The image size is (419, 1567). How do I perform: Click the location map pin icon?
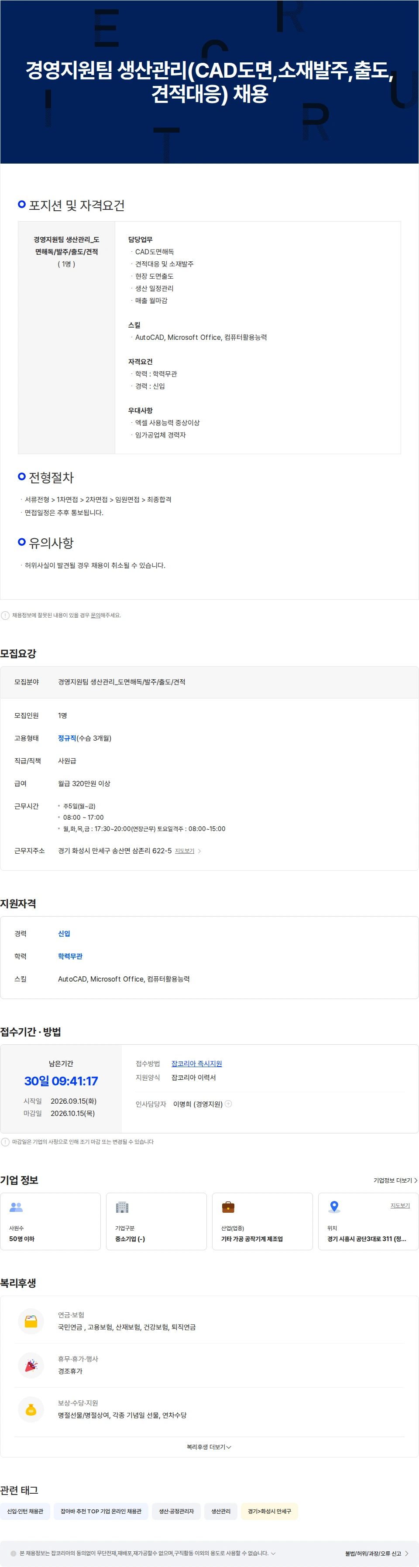pyautogui.click(x=334, y=1207)
